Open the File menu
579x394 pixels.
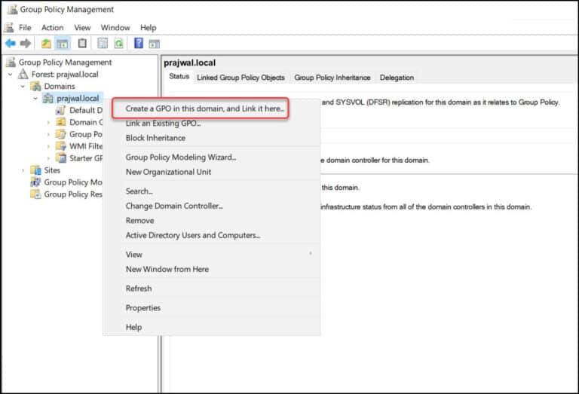pyautogui.click(x=25, y=28)
